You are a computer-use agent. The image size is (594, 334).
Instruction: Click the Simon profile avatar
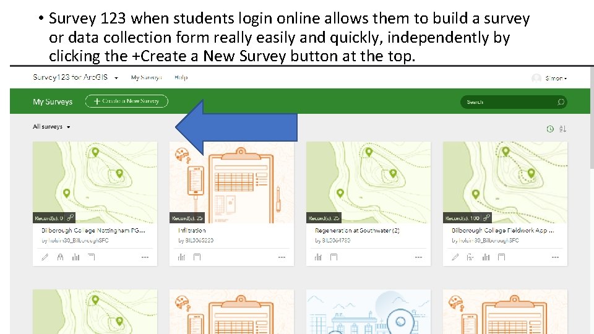536,79
